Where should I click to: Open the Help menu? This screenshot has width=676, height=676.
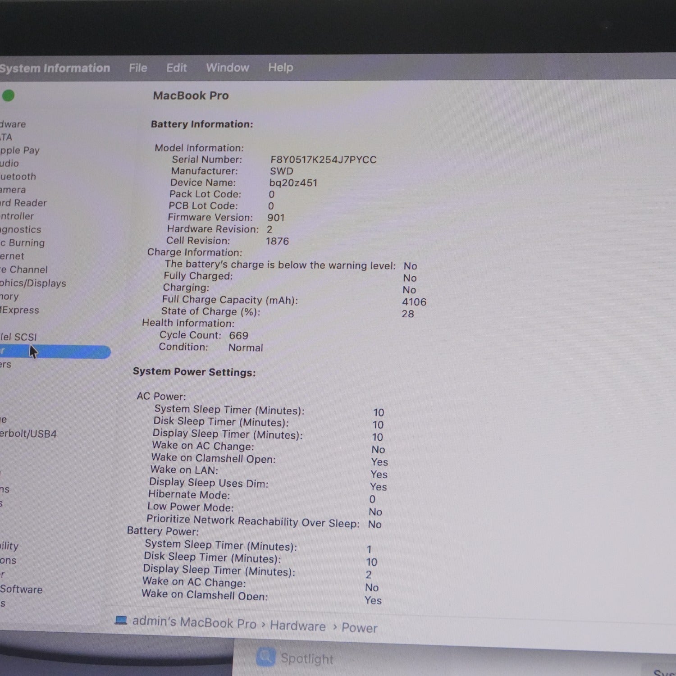[x=280, y=68]
